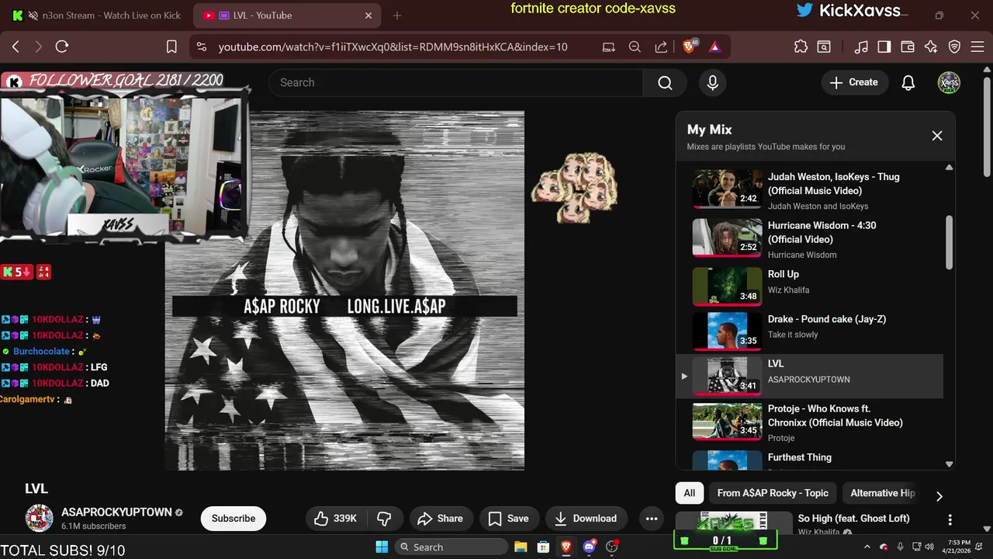Open the Brave Wallet icon
This screenshot has height=559, width=993.
click(907, 47)
